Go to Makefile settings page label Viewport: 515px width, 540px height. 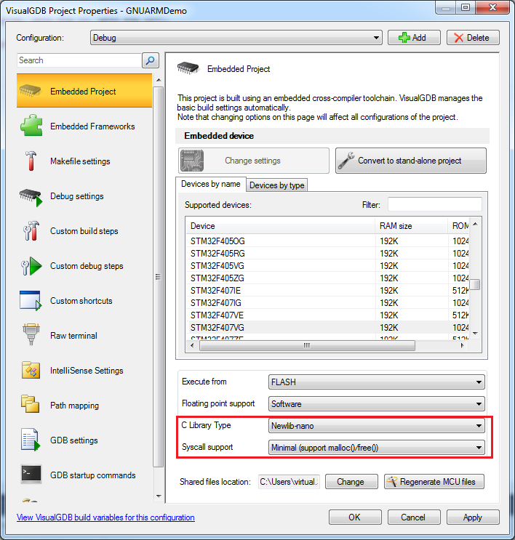[80, 161]
